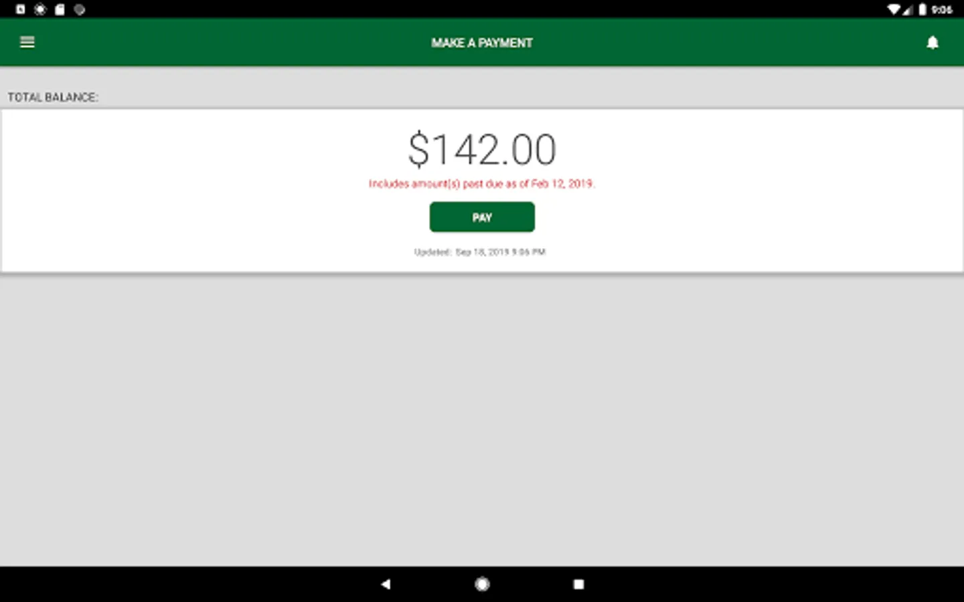Viewport: 964px width, 602px height.
Task: Tap the SD card status bar icon
Action: (x=60, y=9)
